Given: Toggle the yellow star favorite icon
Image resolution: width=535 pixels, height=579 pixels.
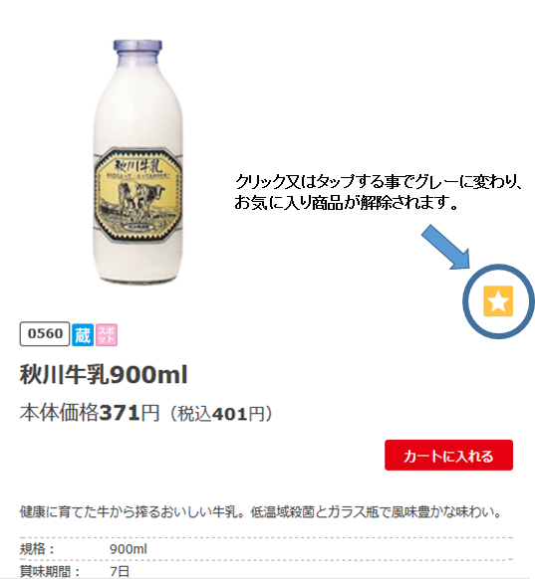Looking at the screenshot, I should tap(498, 301).
